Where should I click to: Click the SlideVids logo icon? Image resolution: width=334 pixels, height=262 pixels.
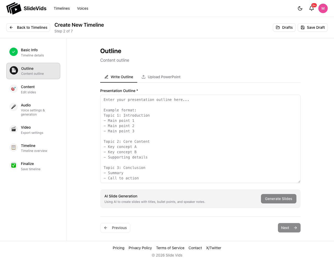coord(14,8)
